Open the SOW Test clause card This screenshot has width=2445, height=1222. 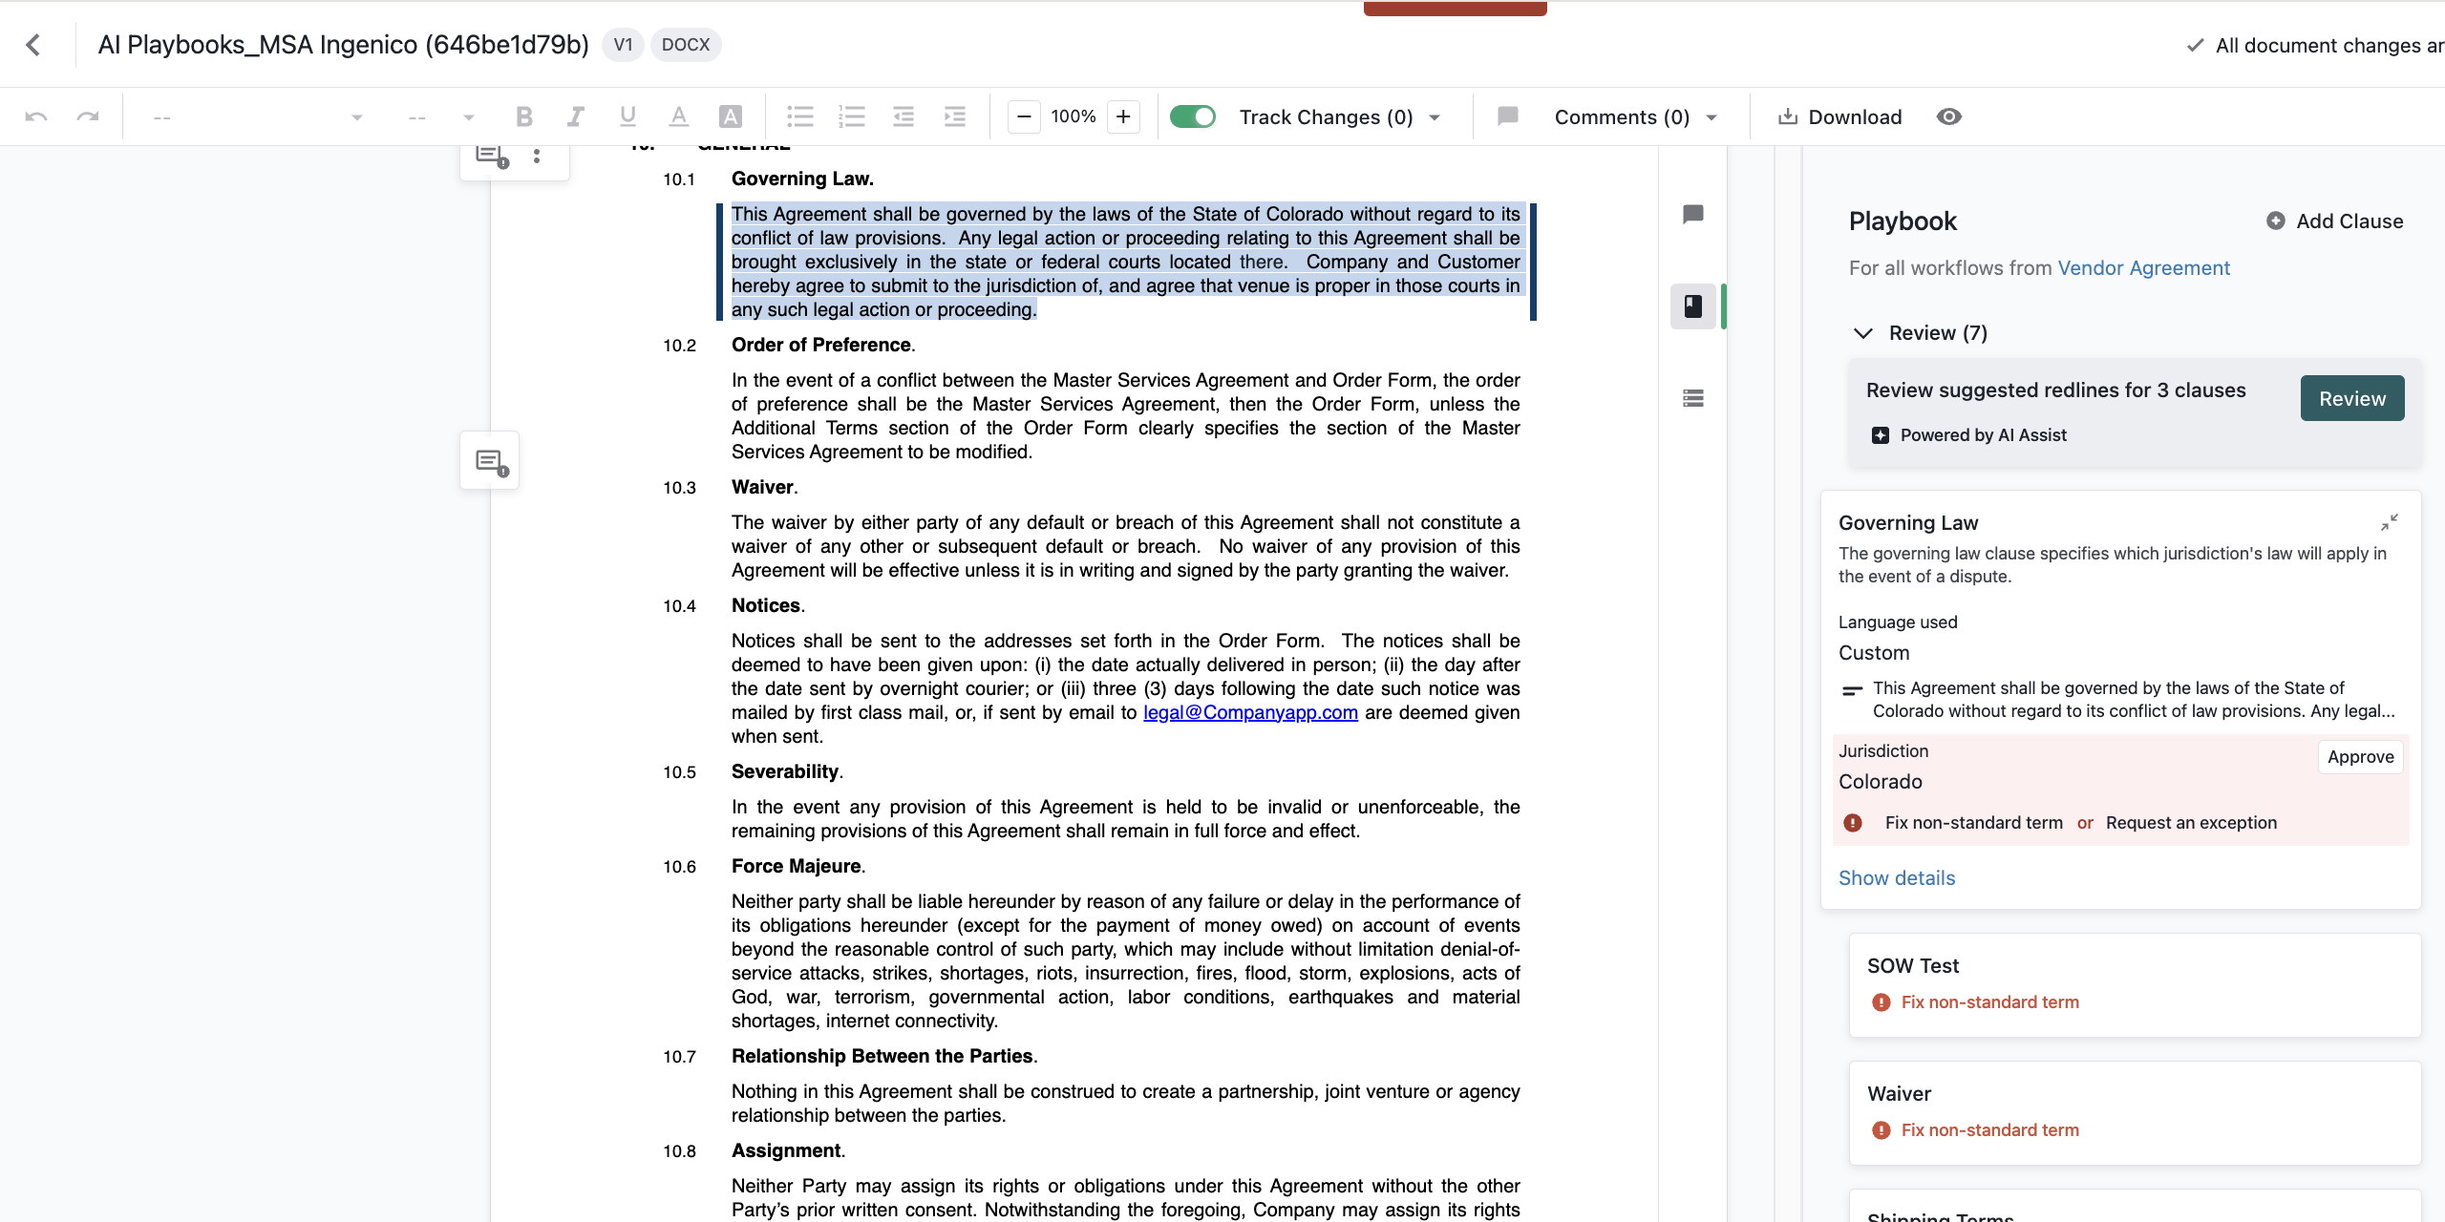pyautogui.click(x=2136, y=985)
